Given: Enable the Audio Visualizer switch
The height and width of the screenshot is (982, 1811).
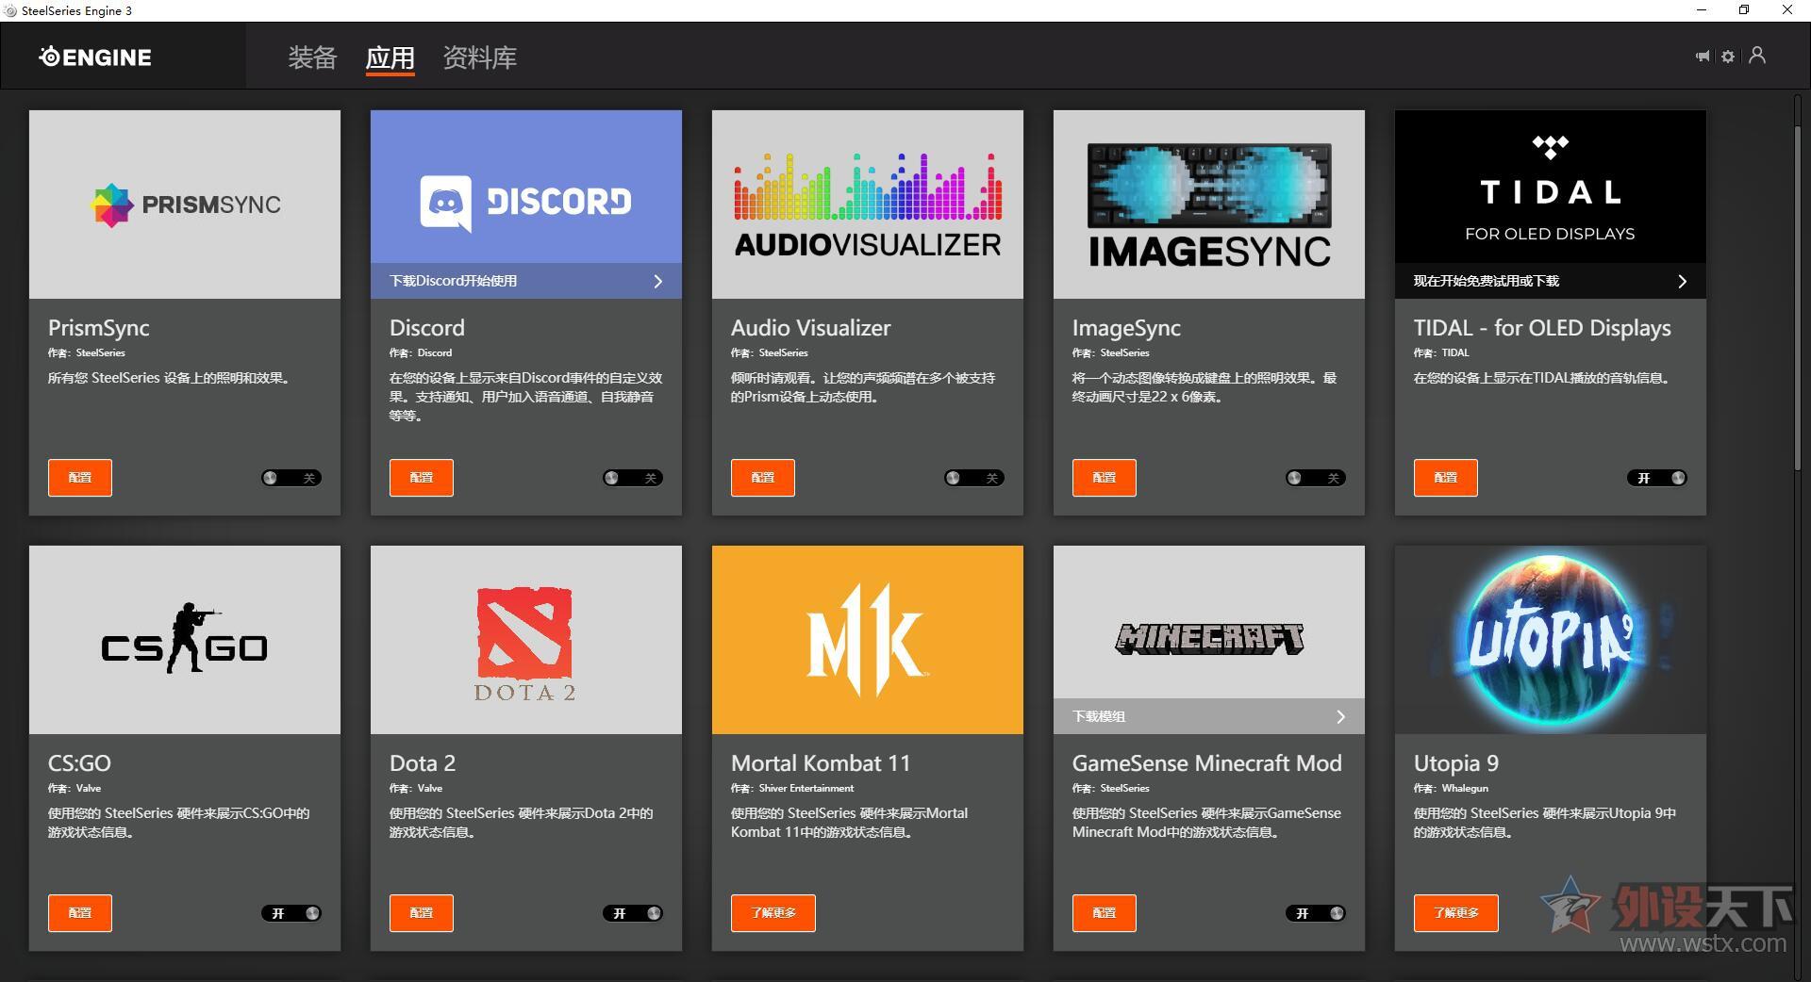Looking at the screenshot, I should pyautogui.click(x=974, y=478).
